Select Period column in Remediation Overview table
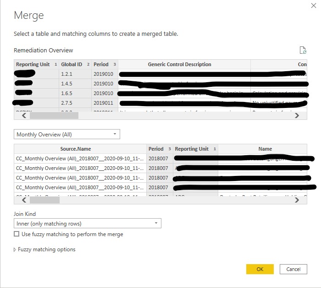 coord(105,64)
